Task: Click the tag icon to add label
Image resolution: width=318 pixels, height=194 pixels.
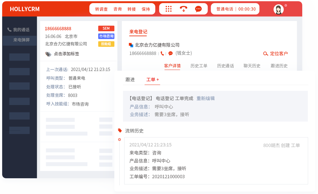Action: coord(48,54)
